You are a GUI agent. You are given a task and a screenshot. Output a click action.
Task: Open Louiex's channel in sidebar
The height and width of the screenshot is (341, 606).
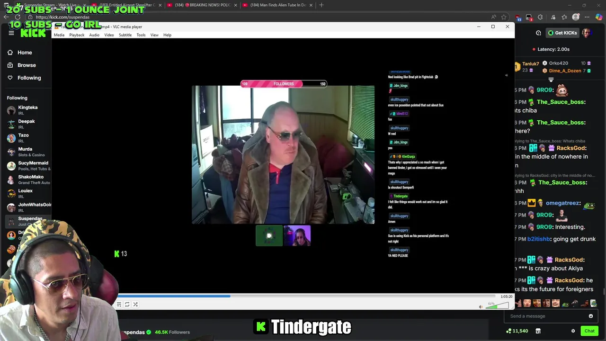27,193
